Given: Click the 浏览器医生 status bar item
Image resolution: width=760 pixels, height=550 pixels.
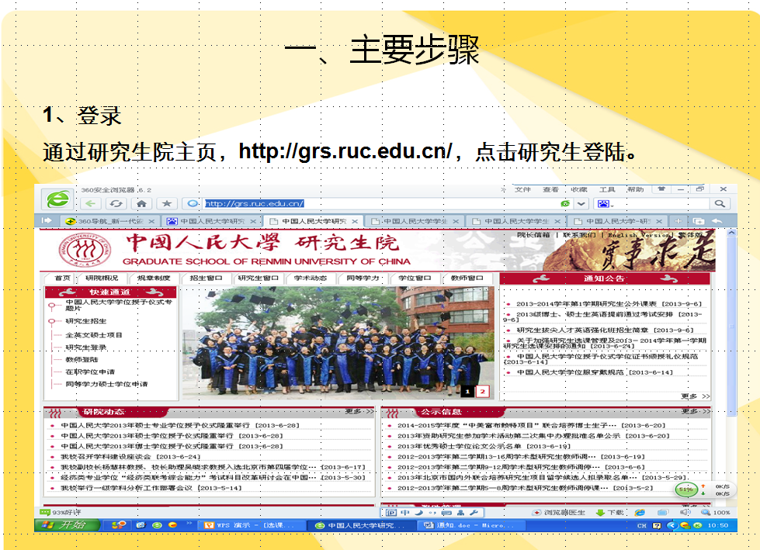Looking at the screenshot, I should pos(559,512).
